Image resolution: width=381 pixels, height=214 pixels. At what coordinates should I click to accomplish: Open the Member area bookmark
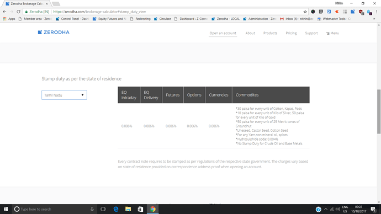coord(35,19)
